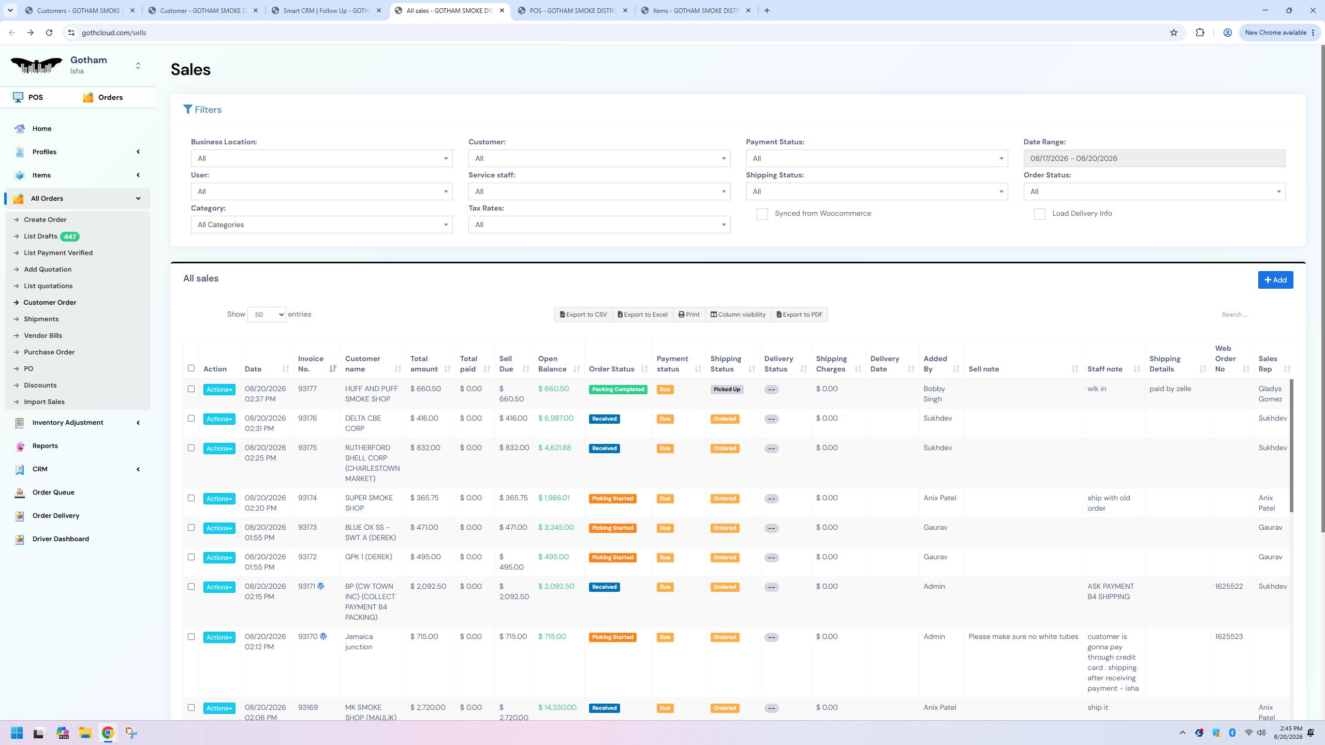Click the Date Range input field
This screenshot has height=745, width=1325.
(x=1154, y=158)
